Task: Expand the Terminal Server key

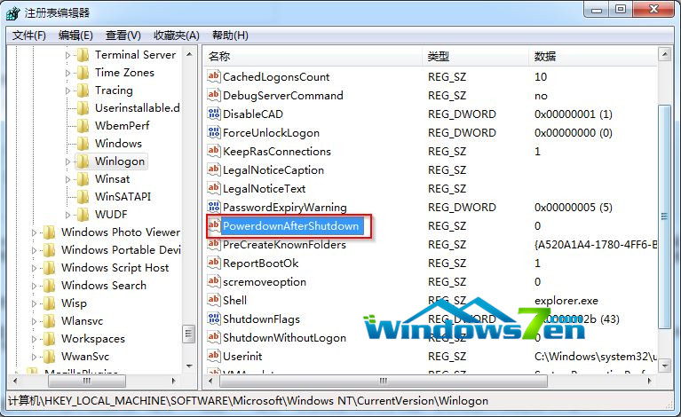Action: click(67, 55)
